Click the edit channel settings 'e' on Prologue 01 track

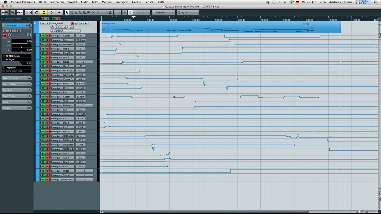coord(52,27)
